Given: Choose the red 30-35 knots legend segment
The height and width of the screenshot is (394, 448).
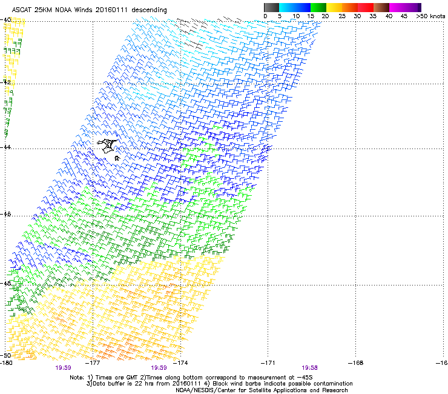Looking at the screenshot, I should click(366, 7).
